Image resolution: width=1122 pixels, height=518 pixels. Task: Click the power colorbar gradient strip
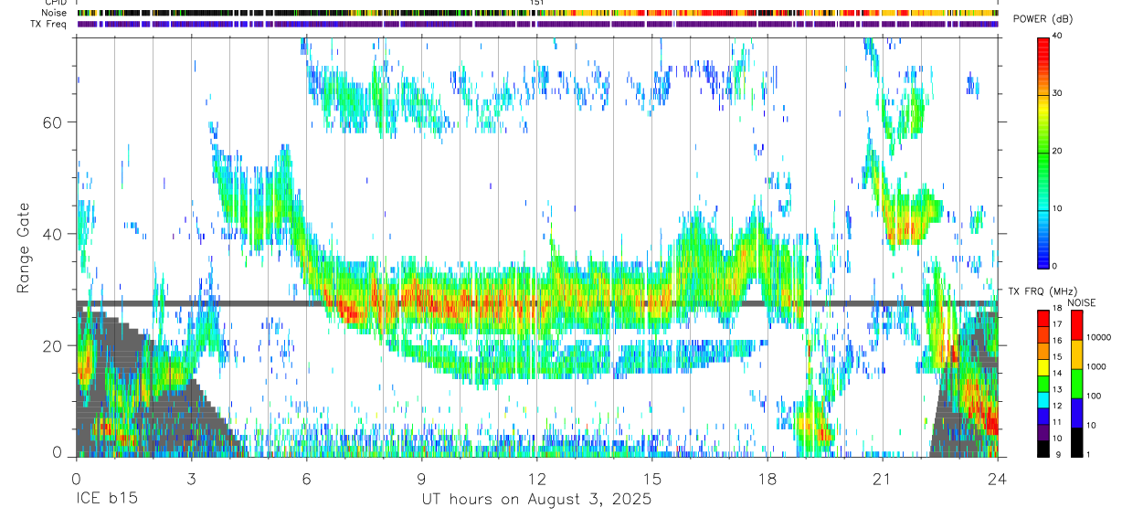(1043, 152)
